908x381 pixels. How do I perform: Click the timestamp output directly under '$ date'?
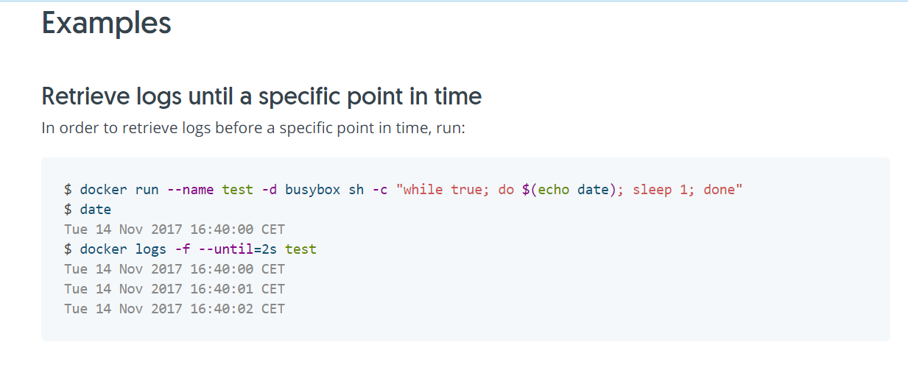click(x=175, y=229)
